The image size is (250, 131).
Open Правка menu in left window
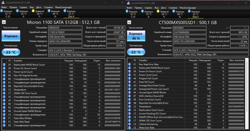[x=13, y=7]
